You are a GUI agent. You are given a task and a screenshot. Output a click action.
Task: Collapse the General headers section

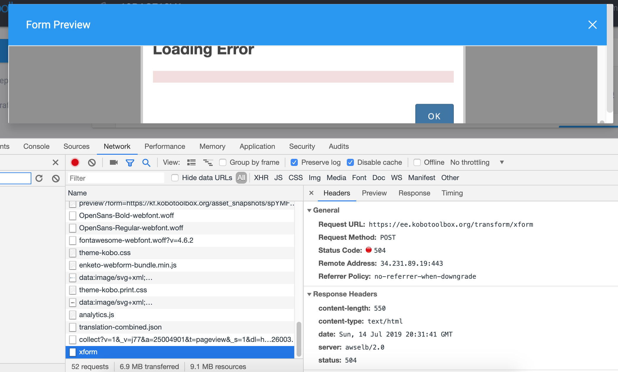tap(309, 210)
